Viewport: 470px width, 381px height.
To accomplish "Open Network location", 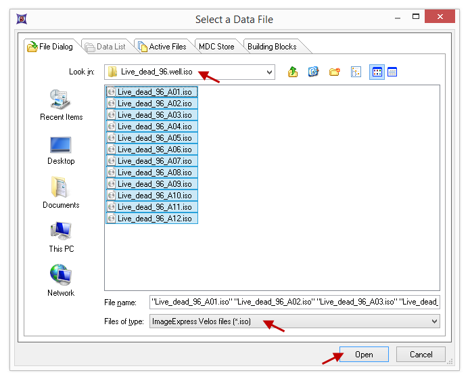I will (x=61, y=282).
